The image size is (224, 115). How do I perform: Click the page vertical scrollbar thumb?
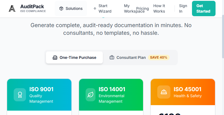tap(223, 36)
